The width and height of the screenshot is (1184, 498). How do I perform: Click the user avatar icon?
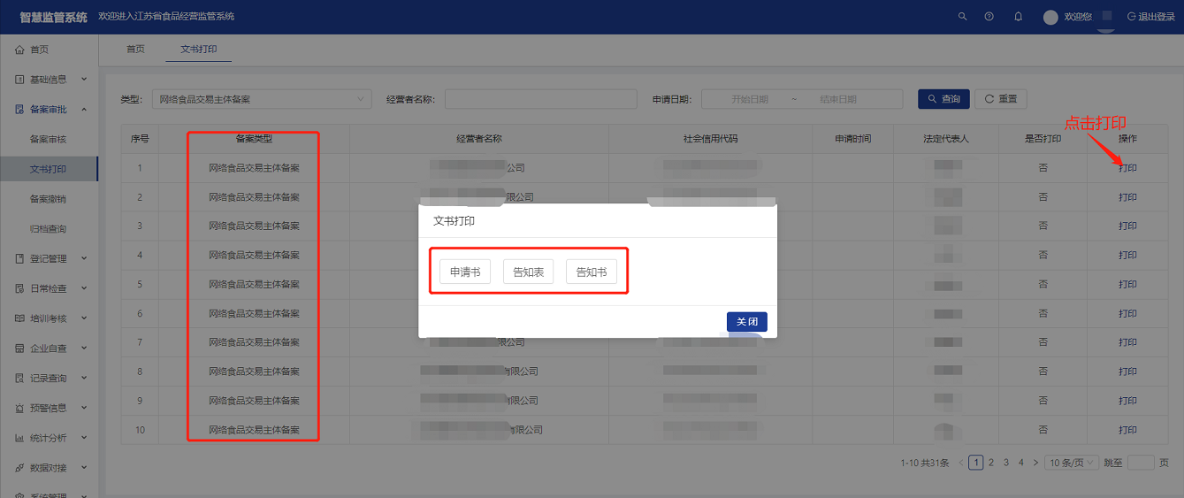pos(1050,17)
